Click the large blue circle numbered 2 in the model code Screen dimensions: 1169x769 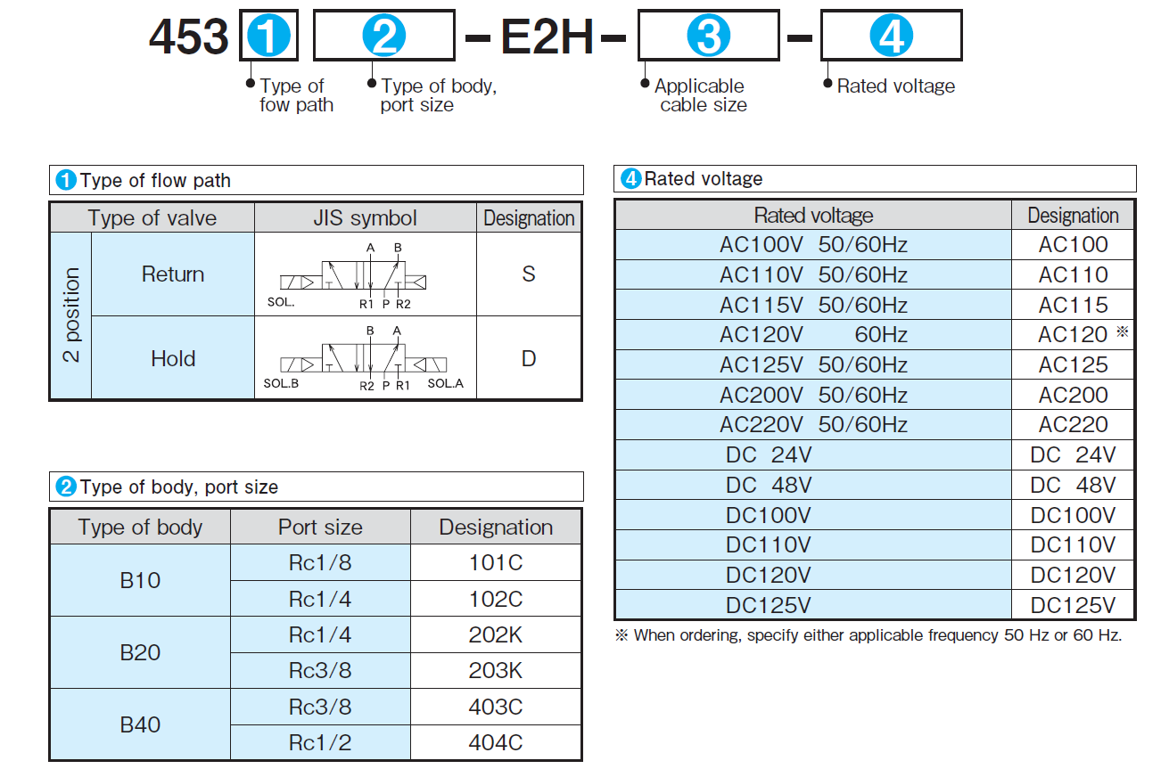tap(384, 37)
